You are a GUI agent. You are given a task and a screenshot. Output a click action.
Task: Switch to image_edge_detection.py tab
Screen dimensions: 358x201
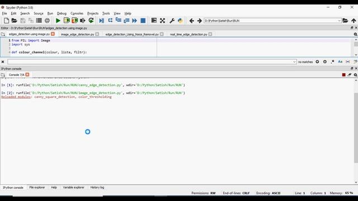tap(77, 34)
